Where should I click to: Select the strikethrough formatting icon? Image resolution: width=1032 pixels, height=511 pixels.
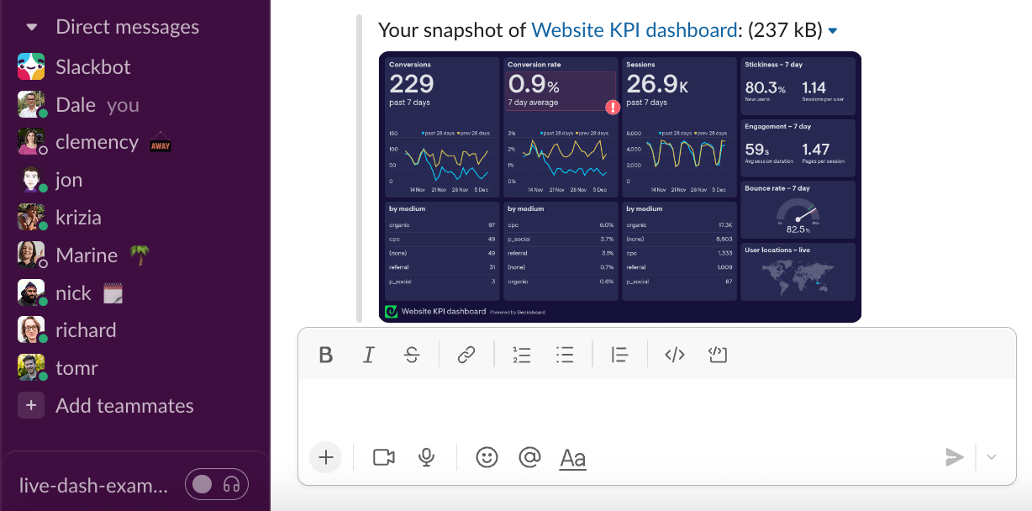411,355
